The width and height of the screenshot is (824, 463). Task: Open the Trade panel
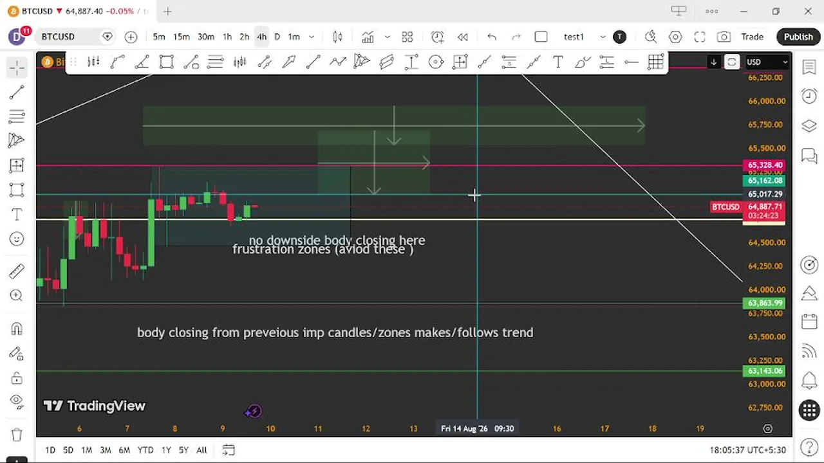pos(752,37)
